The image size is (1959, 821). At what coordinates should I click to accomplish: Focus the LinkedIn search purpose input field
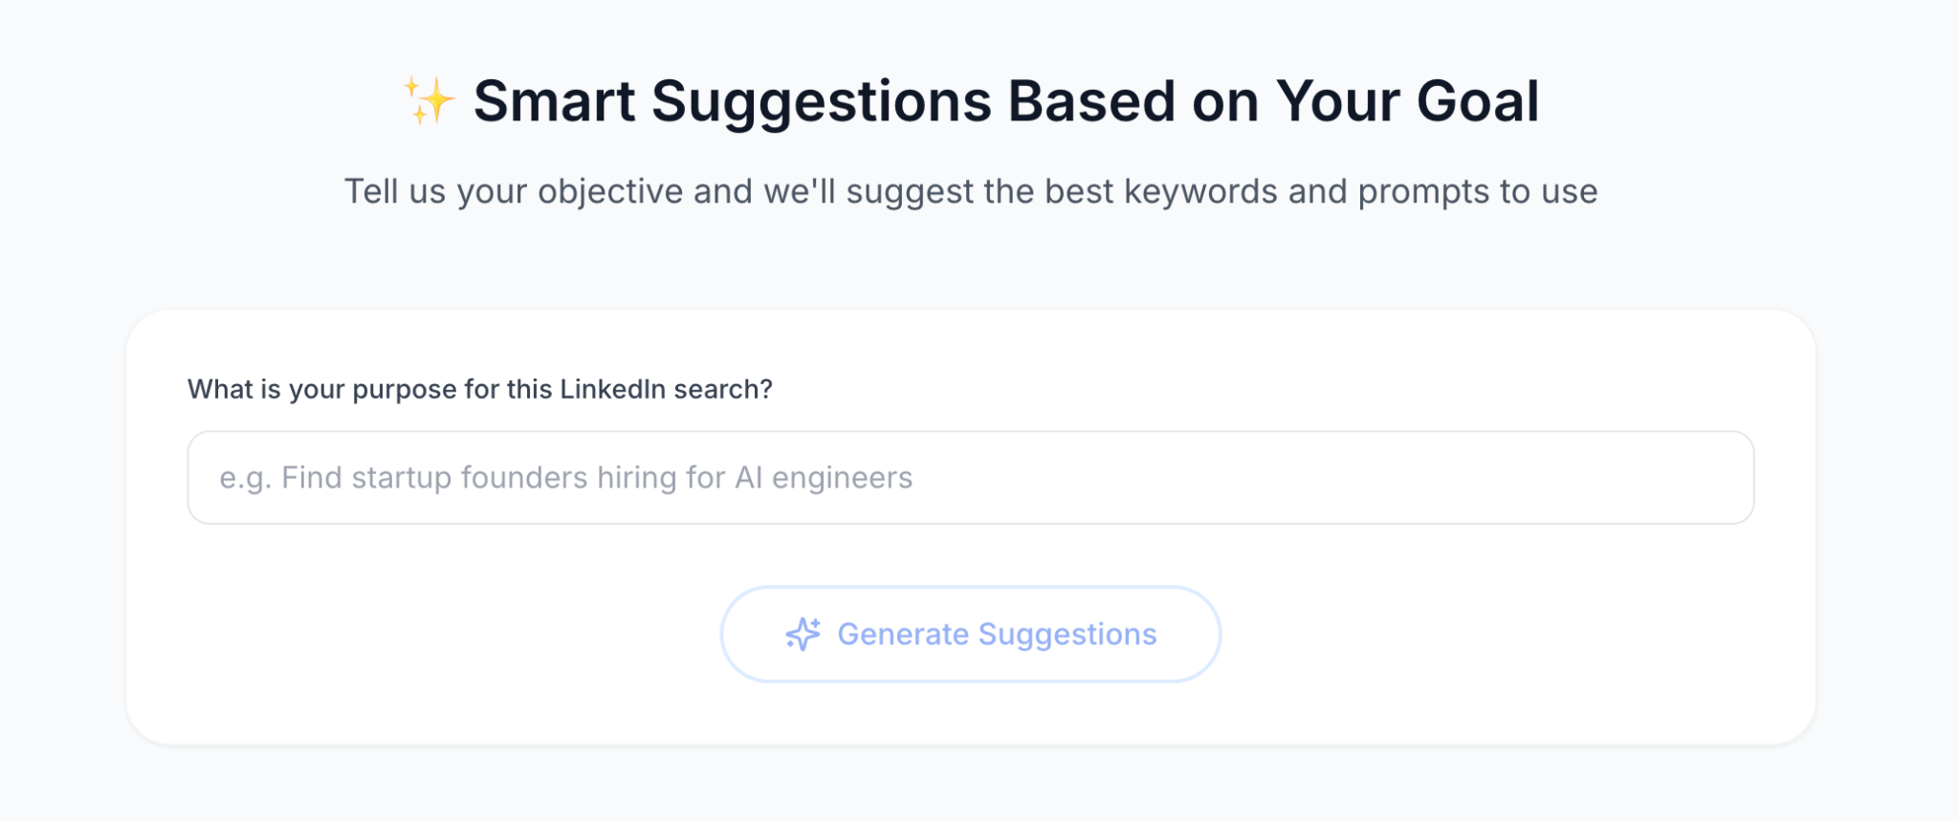970,478
